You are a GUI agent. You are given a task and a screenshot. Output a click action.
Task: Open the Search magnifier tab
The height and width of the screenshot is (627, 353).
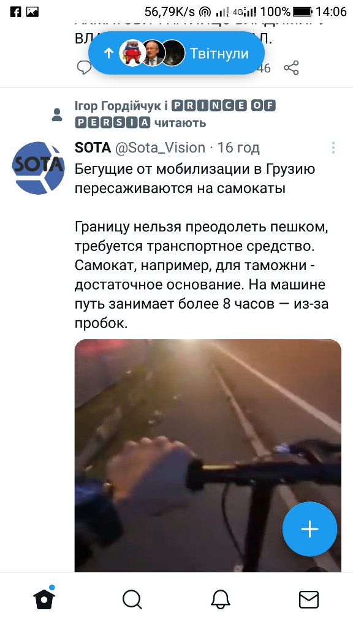point(132,600)
